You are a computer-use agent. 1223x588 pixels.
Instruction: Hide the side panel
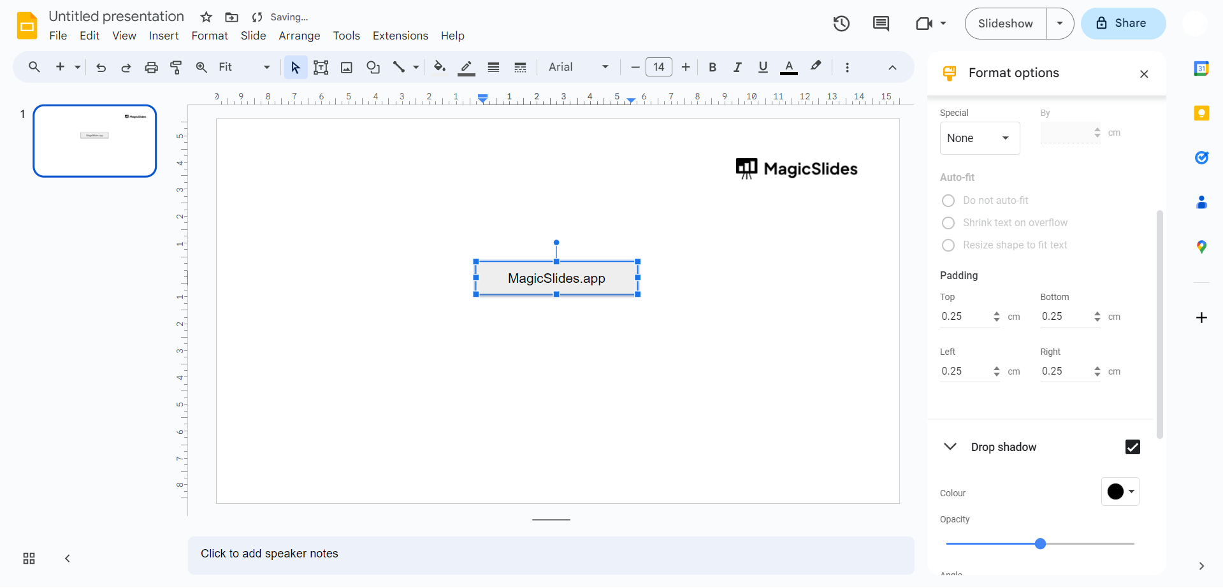1201,566
